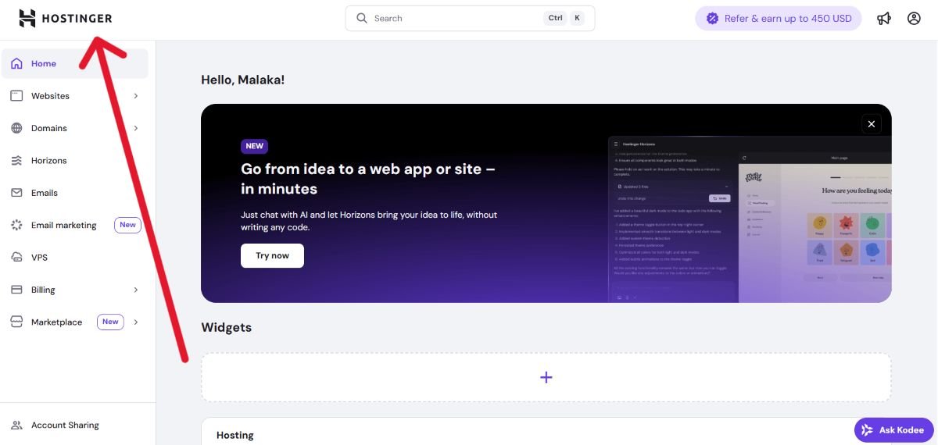Click the Kodee sparkle icon
This screenshot has height=445, width=938.
coord(868,429)
